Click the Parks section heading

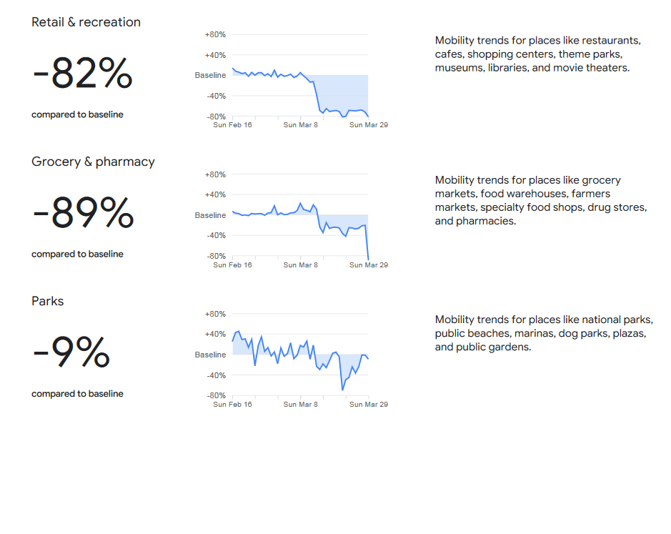click(x=47, y=301)
